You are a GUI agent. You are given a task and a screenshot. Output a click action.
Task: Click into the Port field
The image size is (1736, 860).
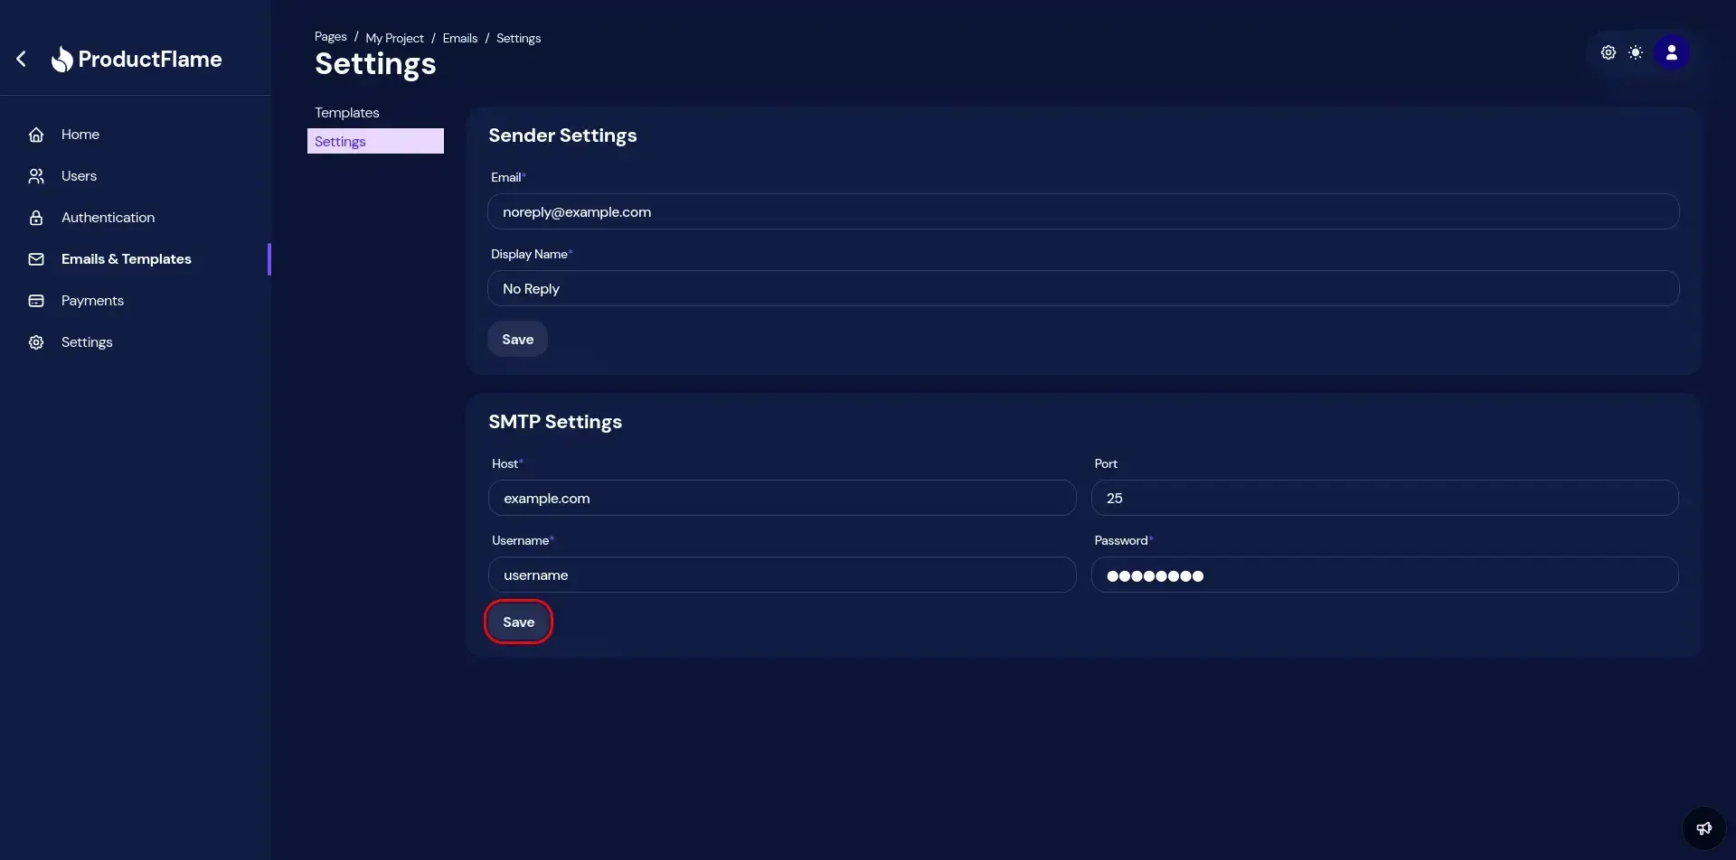pyautogui.click(x=1383, y=499)
